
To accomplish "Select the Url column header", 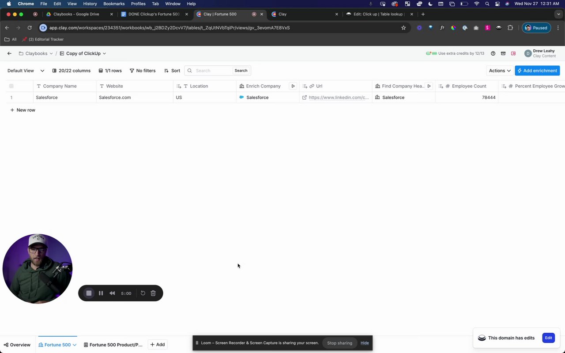I will coord(335,86).
